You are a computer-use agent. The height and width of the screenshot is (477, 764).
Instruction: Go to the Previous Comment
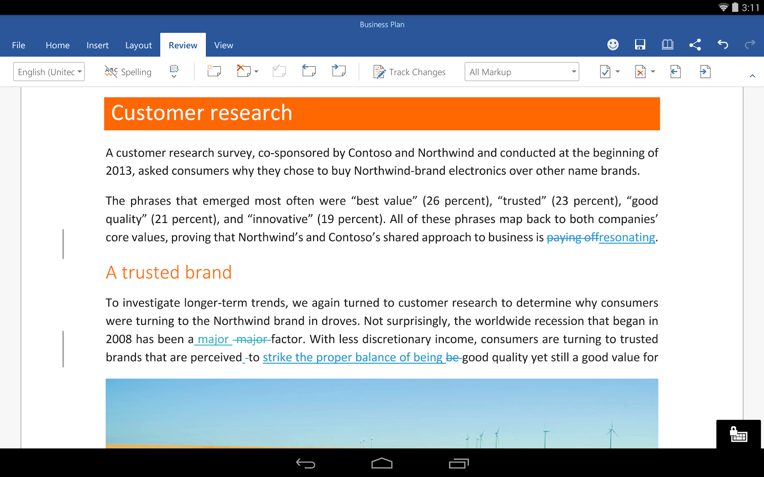(309, 71)
